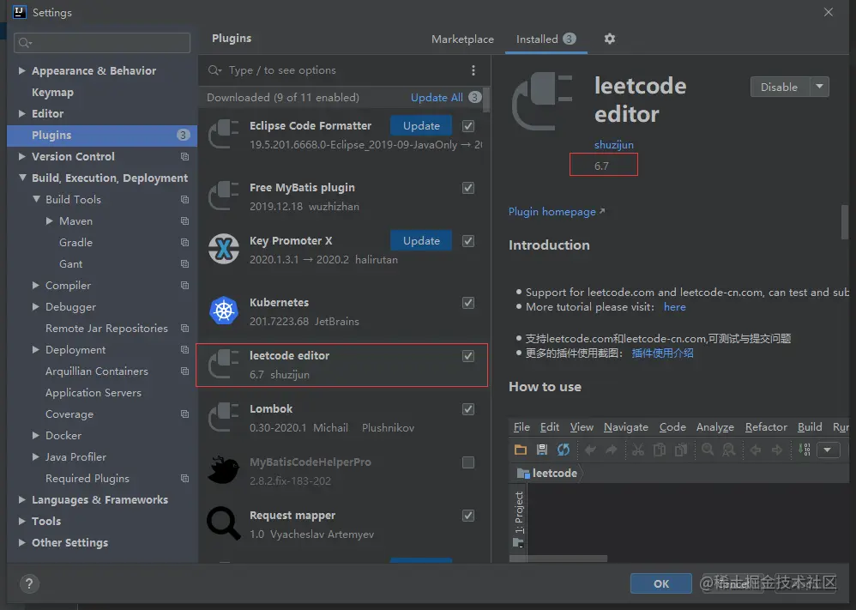Select the Request mapper magnifier icon
The image size is (856, 610).
click(x=224, y=522)
